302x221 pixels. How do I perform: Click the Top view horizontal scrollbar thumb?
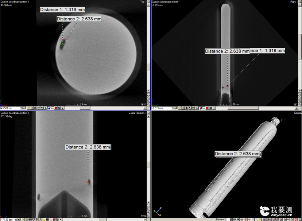[x=85, y=108]
